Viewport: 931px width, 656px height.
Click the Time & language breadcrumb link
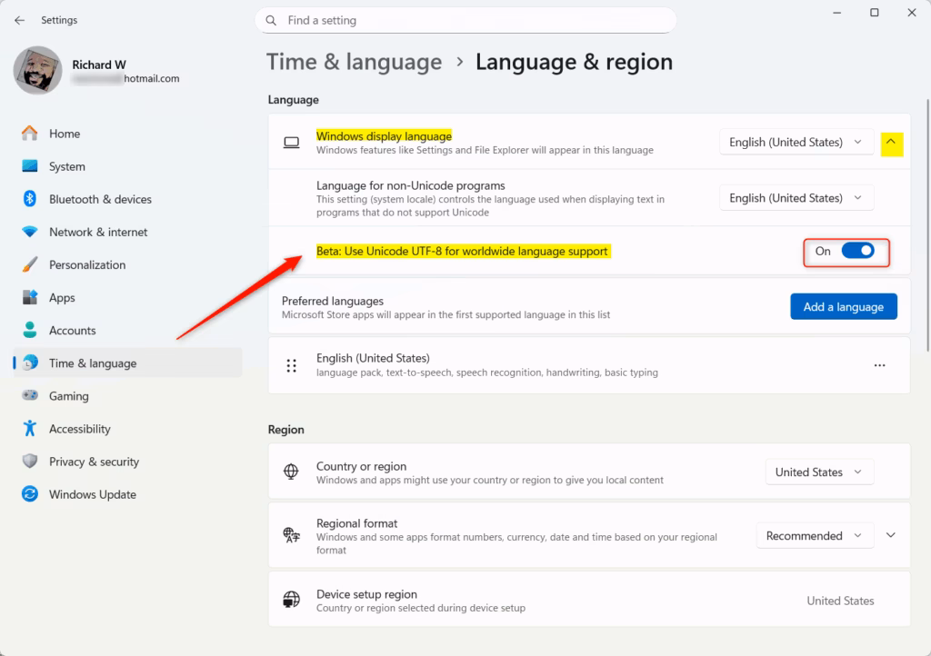click(354, 62)
